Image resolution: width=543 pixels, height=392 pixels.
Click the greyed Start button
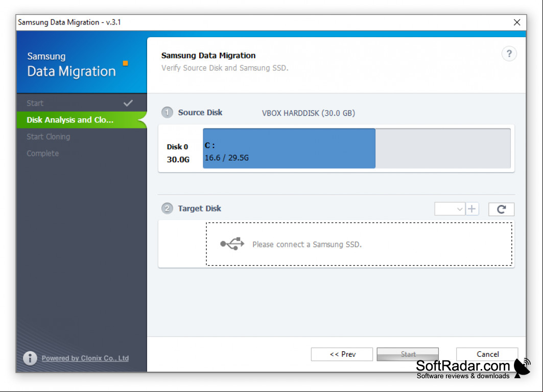point(408,354)
